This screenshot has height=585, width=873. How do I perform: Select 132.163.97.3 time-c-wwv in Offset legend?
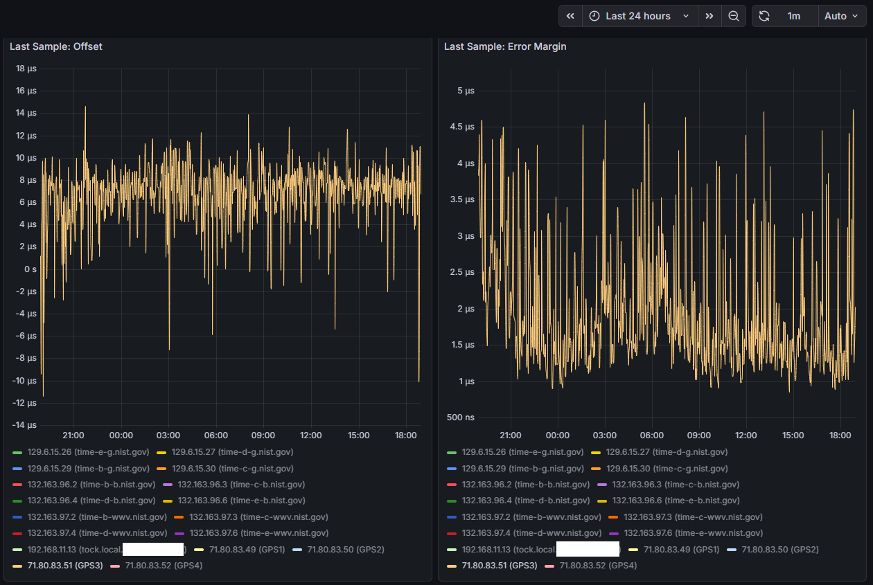(258, 516)
